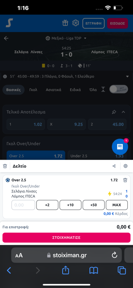The height and width of the screenshot is (288, 133).
Task: Open bet slip settings gear
Action: click(x=125, y=166)
